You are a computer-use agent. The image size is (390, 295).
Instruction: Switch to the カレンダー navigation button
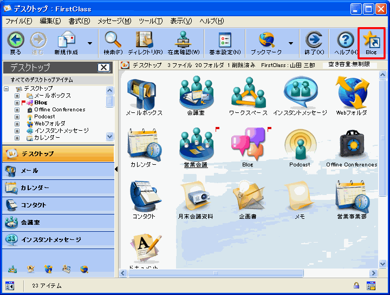[x=57, y=187]
